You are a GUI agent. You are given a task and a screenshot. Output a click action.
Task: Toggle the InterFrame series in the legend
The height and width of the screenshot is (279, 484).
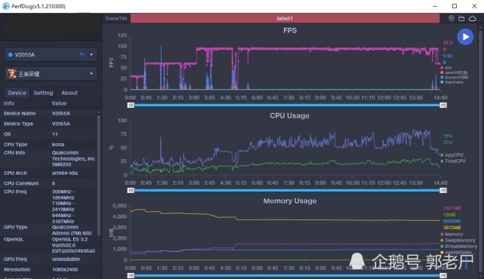pos(452,82)
